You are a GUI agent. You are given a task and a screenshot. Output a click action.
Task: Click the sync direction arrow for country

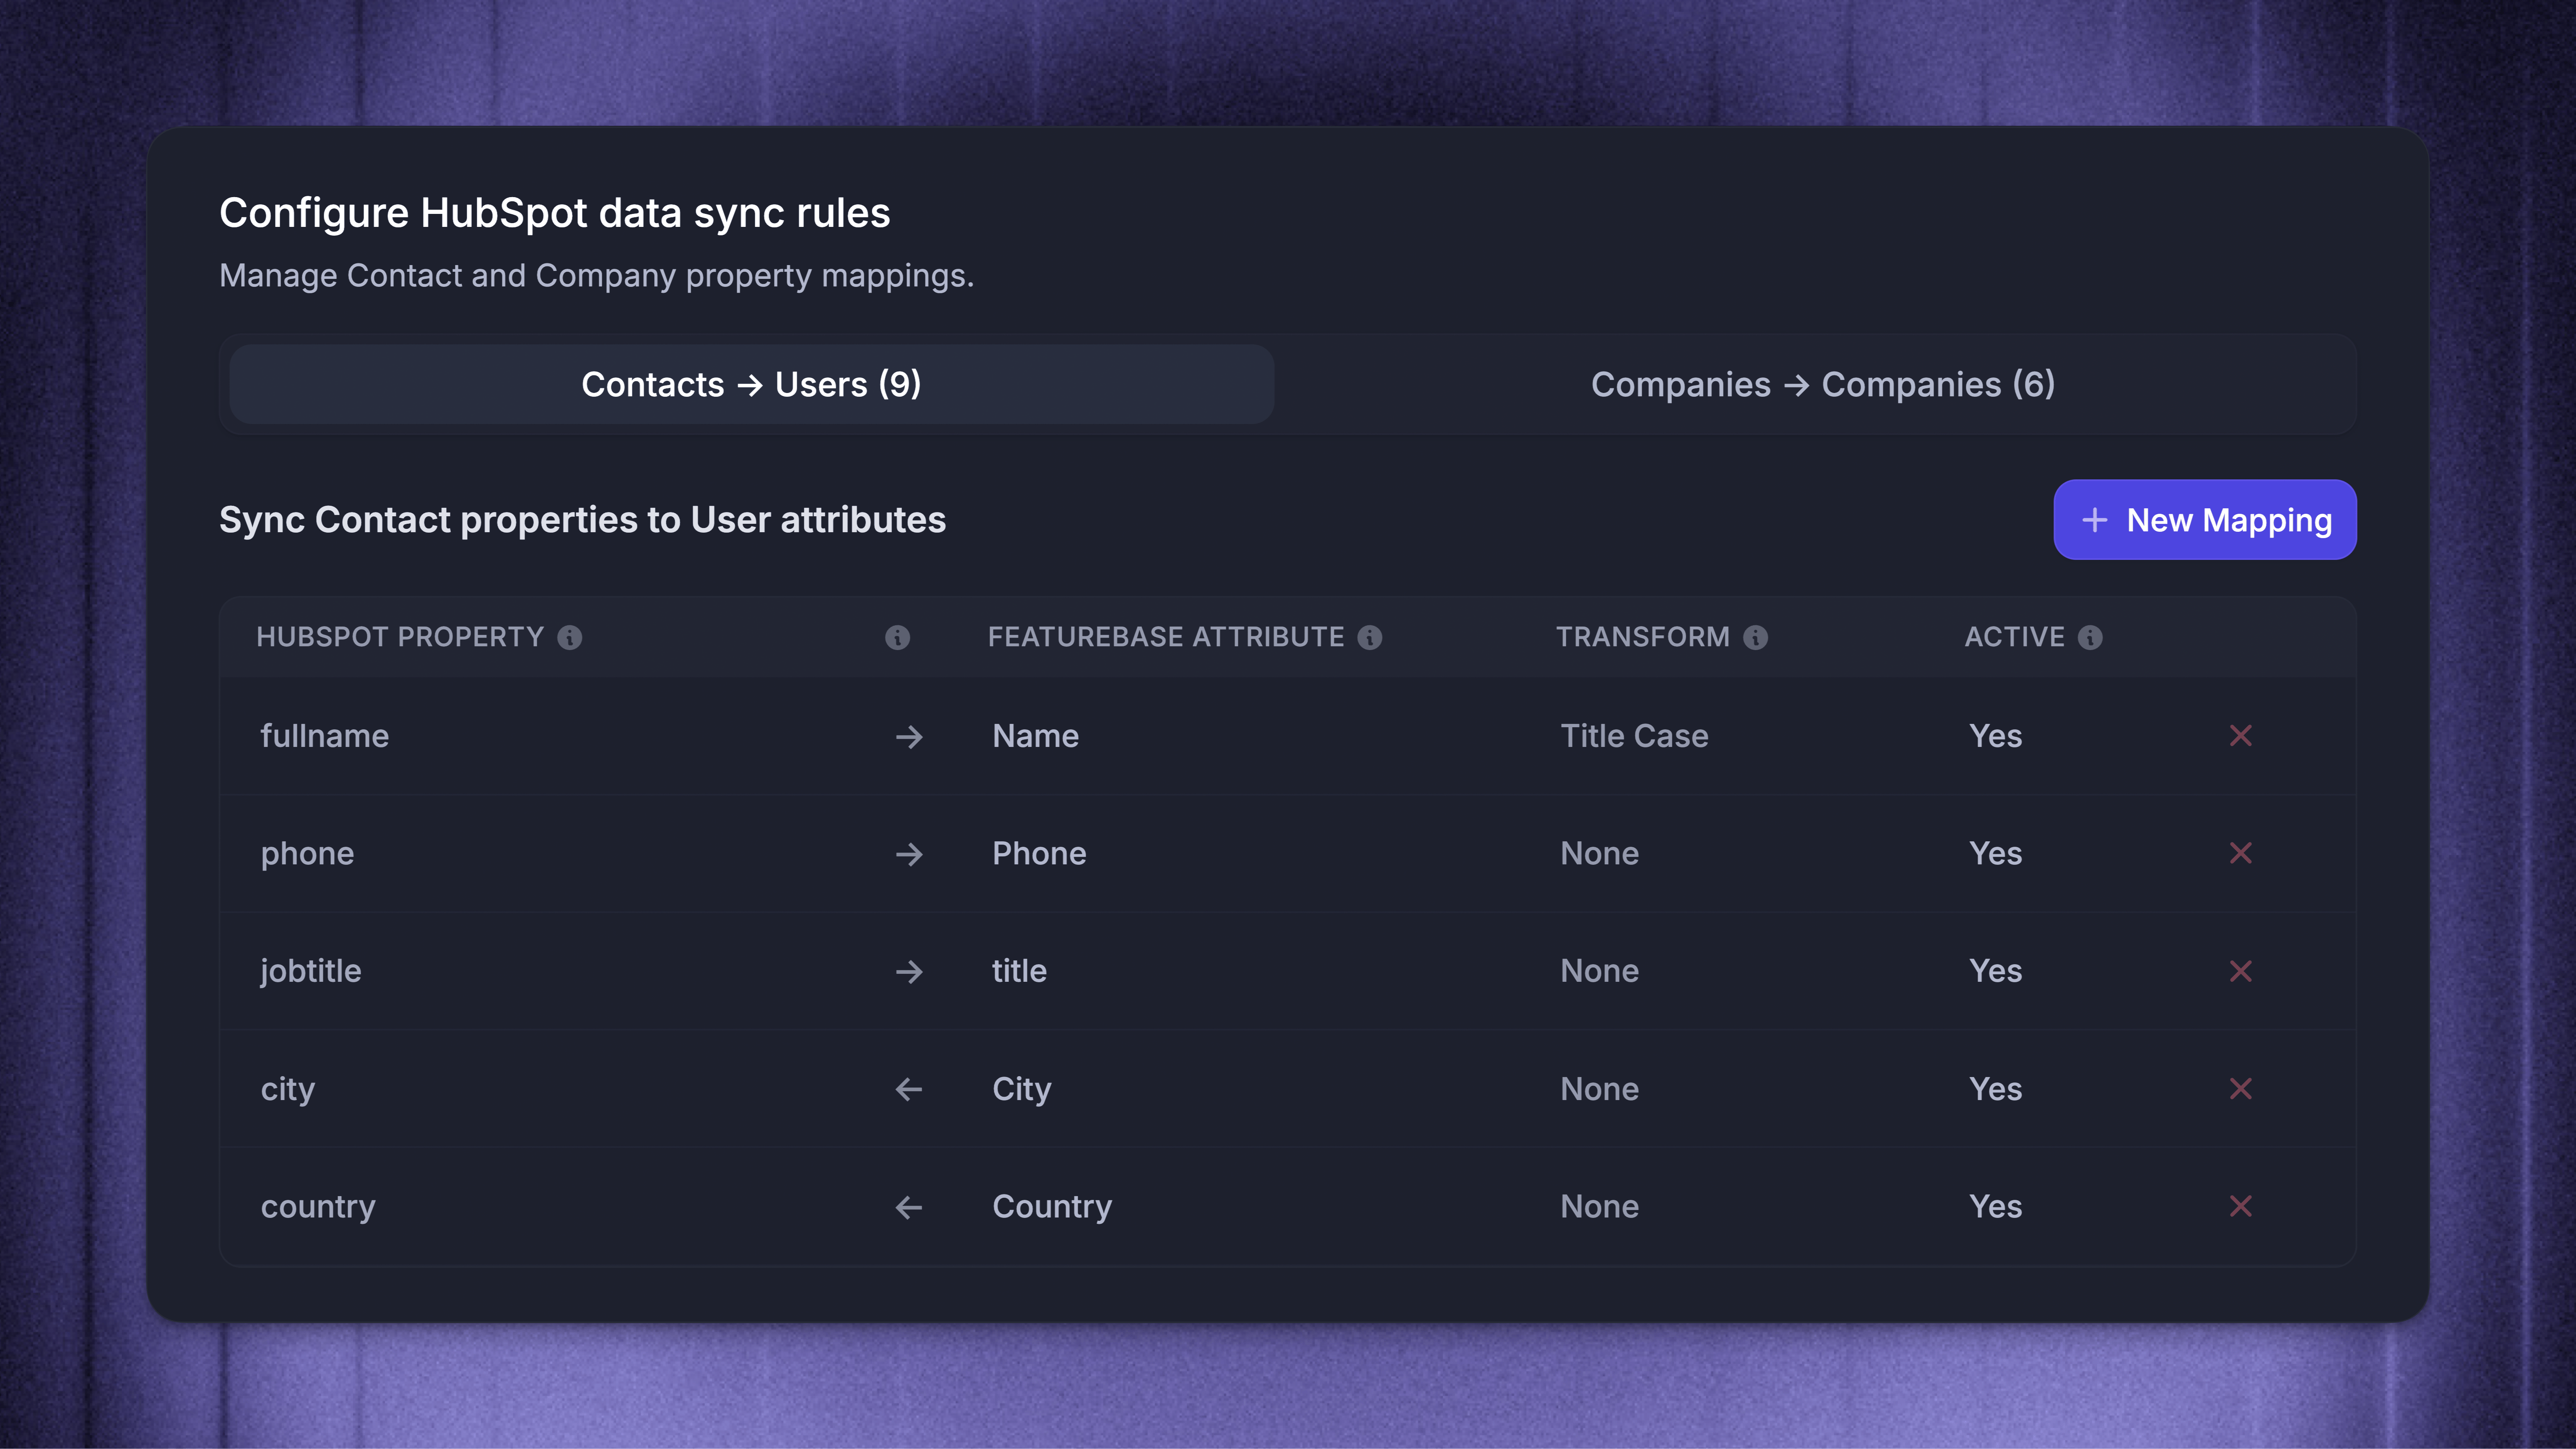(909, 1207)
